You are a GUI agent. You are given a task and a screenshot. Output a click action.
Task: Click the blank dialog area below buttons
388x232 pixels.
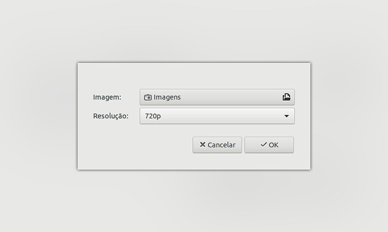(x=194, y=161)
